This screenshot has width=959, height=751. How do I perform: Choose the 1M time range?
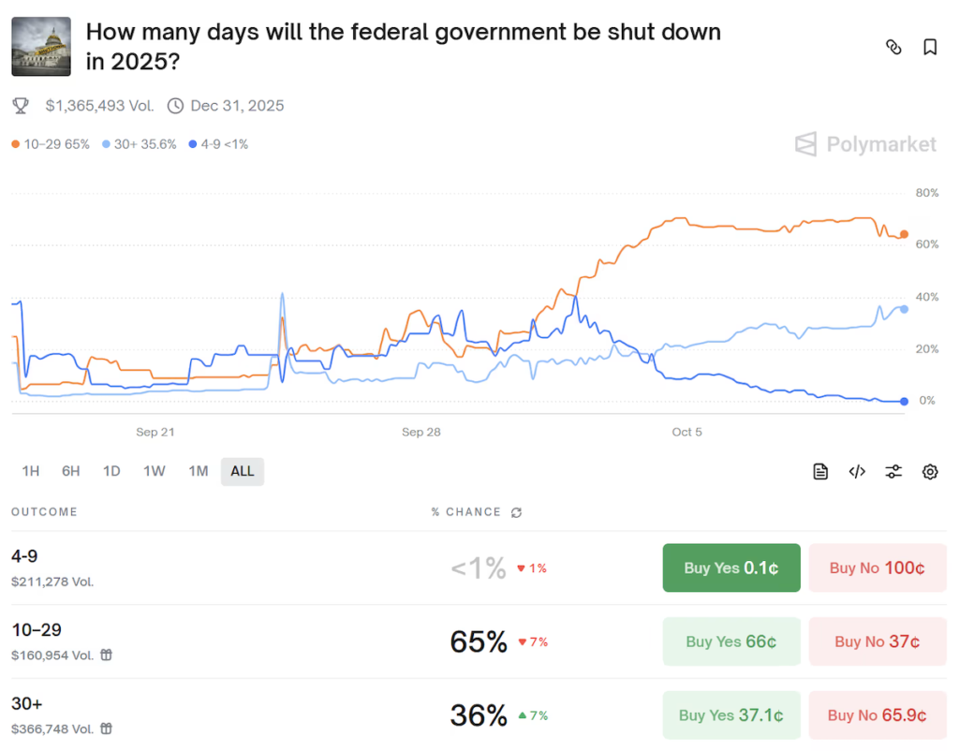198,471
